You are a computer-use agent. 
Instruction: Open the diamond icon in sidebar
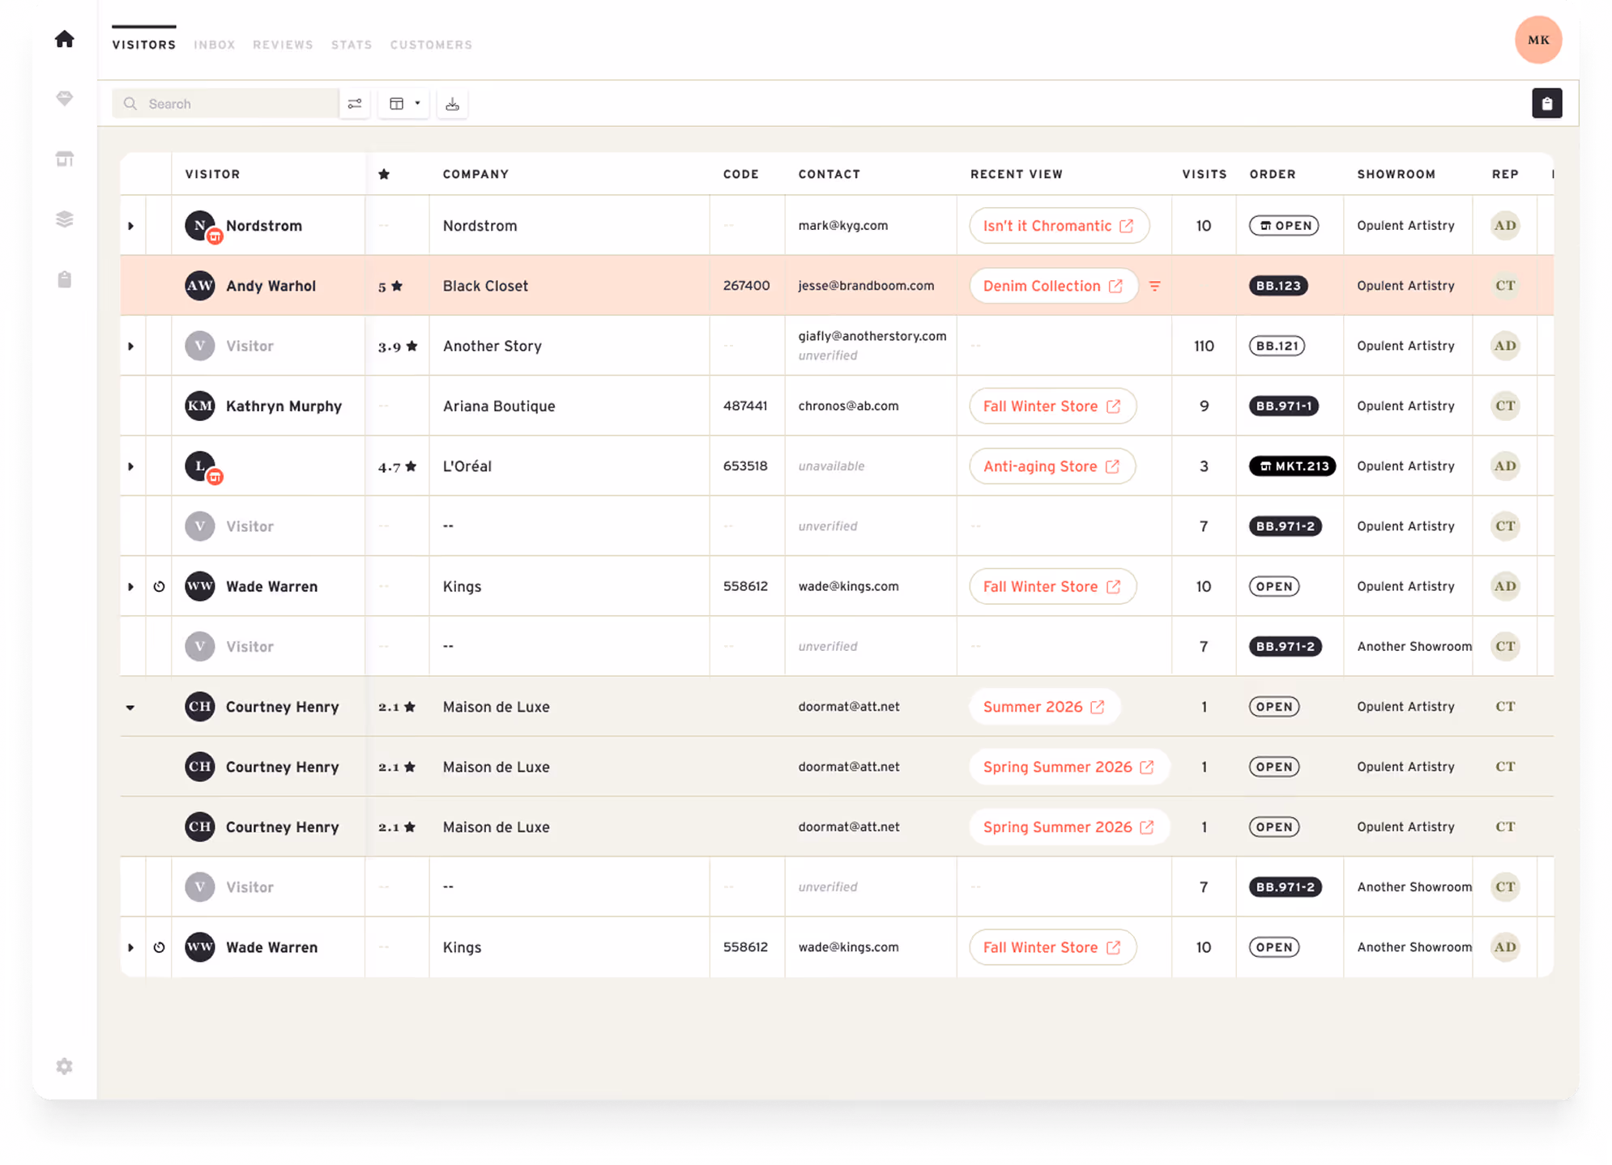[65, 98]
